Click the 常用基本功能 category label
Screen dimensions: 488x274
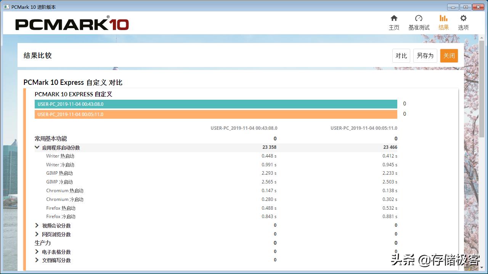coord(51,139)
